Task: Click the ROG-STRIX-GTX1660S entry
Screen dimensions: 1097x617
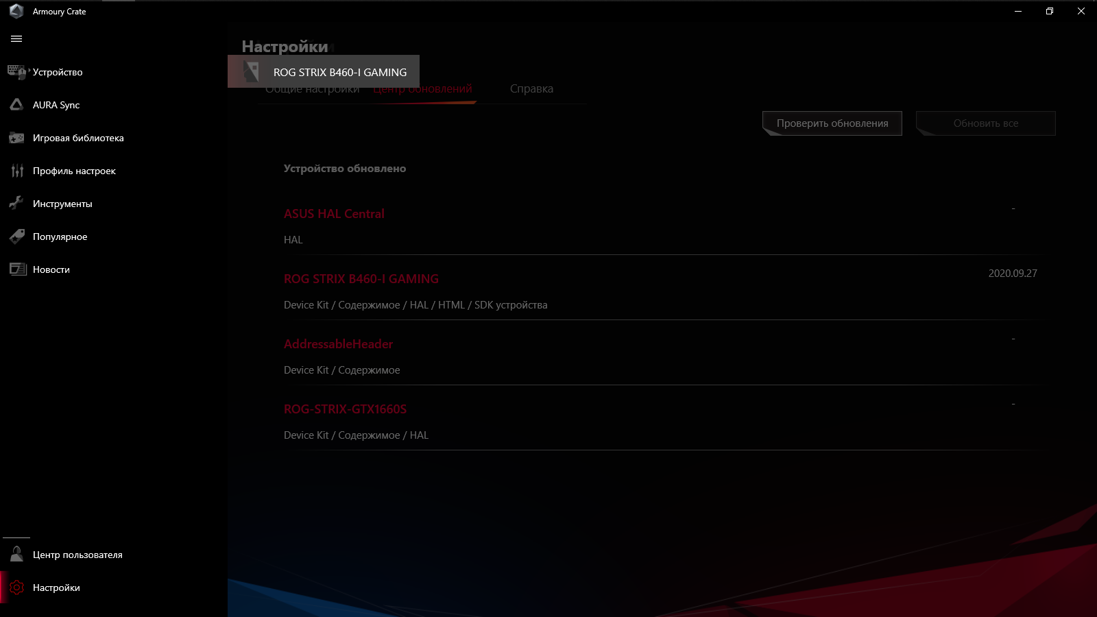Action: (346, 409)
